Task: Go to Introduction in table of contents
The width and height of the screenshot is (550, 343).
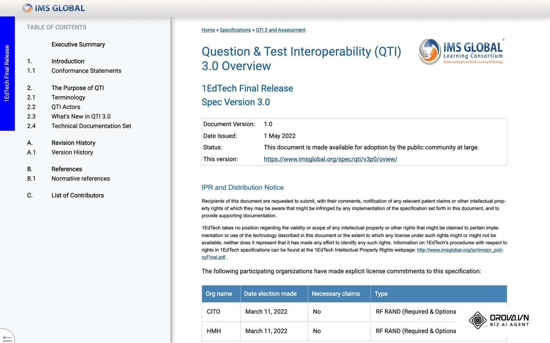Action: tap(68, 61)
